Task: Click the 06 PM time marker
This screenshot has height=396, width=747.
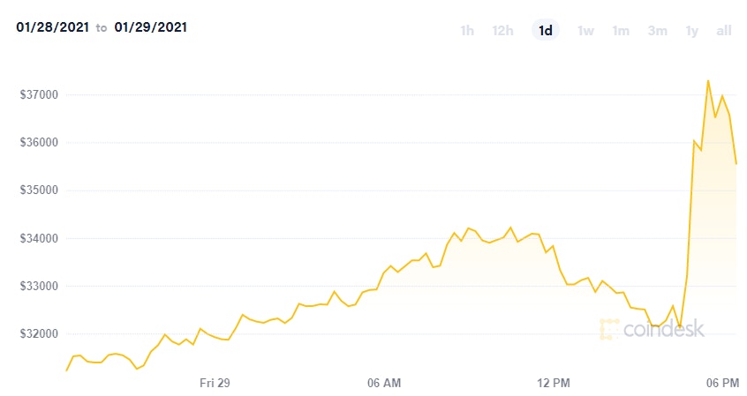Action: click(x=723, y=383)
